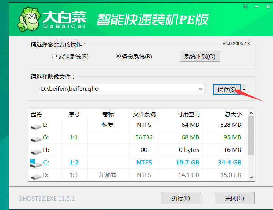273x210 pixels.
Task: Select the E: drive letter
Action: [x=45, y=125]
